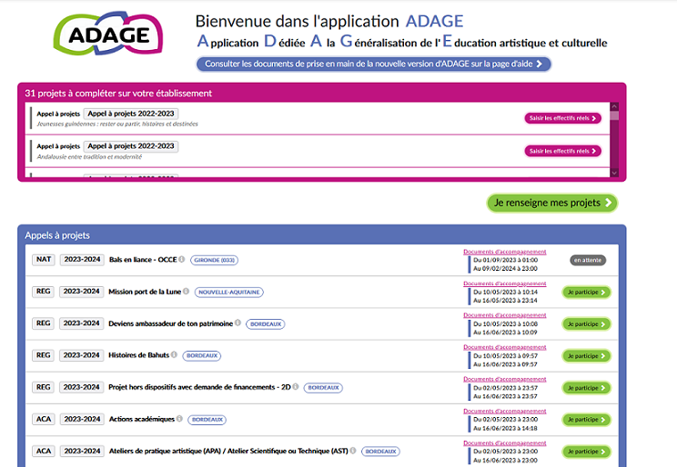Click BORDEAUX tag on Histoires de Bahuts row

pos(202,356)
